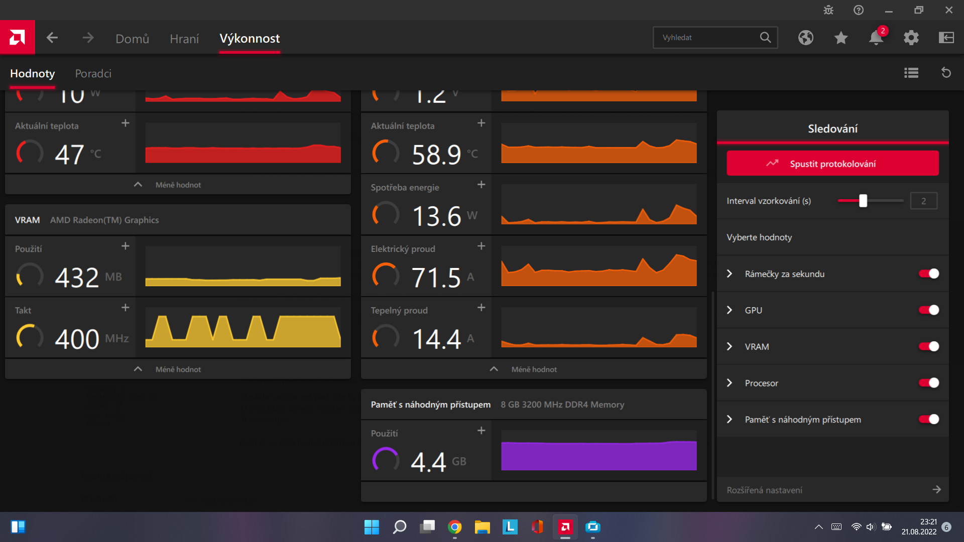This screenshot has height=542, width=964.
Task: Click Spustit protokolování button
Action: (832, 164)
